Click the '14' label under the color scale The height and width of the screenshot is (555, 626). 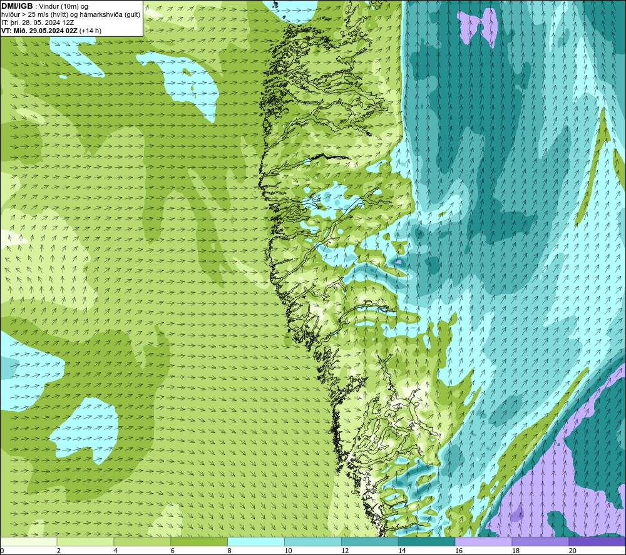point(402,551)
